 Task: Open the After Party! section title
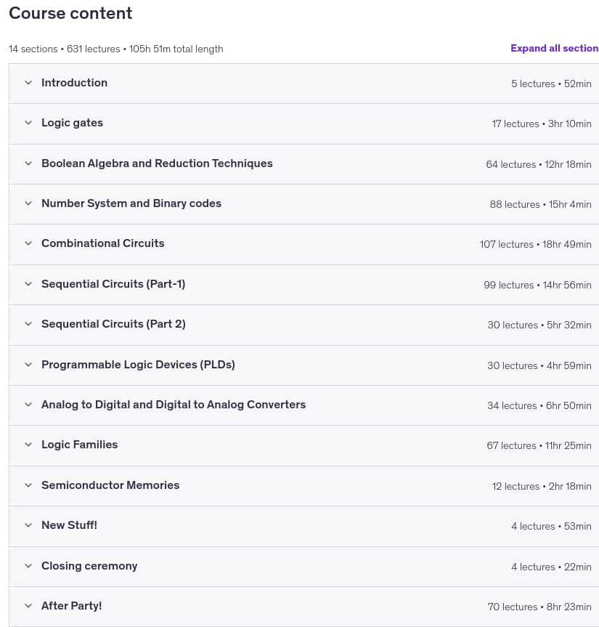click(x=72, y=606)
